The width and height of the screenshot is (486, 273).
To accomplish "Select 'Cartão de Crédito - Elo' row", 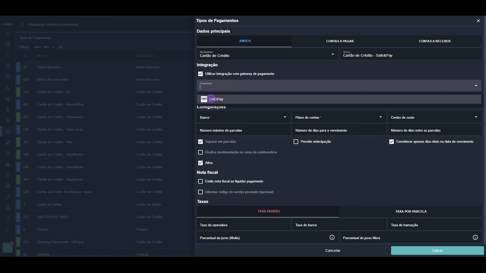I will [x=105, y=92].
